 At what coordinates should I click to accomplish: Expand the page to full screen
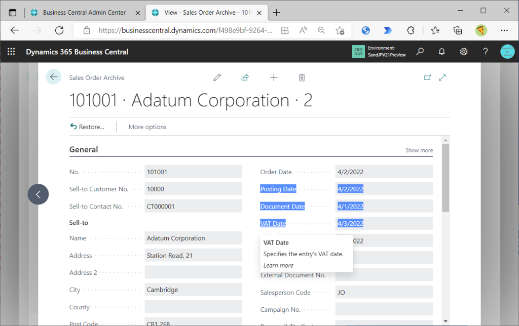point(442,77)
